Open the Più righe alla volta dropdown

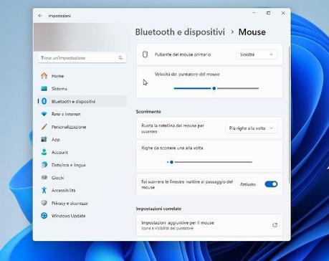[x=252, y=128]
